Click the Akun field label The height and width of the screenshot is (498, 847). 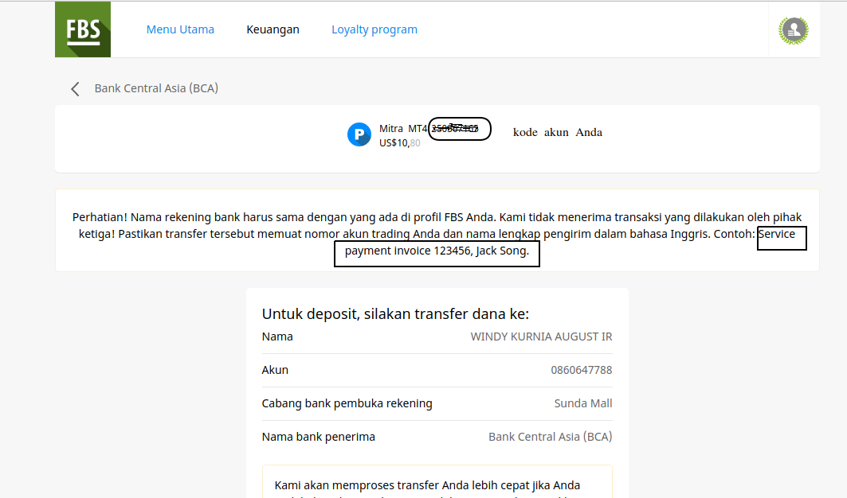275,370
